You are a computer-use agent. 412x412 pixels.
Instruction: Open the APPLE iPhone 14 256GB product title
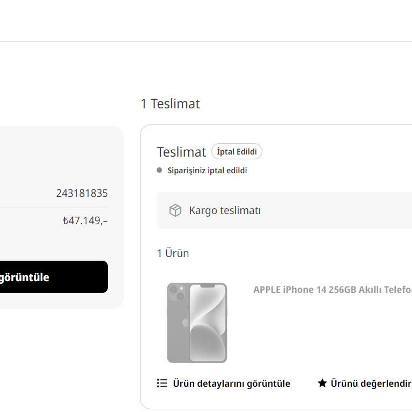point(332,290)
